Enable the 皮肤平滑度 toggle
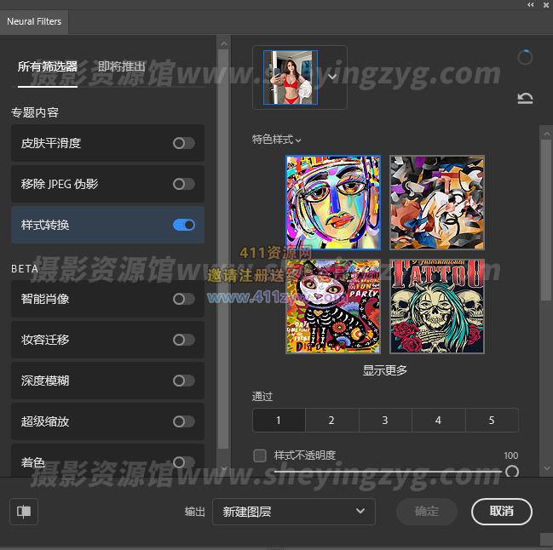Viewport: 553px width, 550px height. (183, 143)
